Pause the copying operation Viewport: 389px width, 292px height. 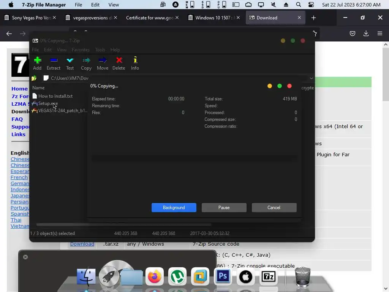coord(224,208)
